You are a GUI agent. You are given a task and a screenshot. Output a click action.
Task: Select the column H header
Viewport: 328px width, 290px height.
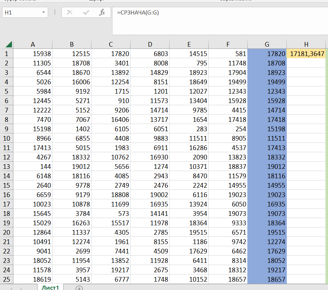point(306,44)
